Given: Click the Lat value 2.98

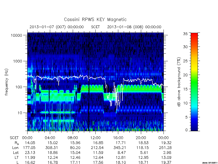Looking at the screenshot, I should pos(167,153).
